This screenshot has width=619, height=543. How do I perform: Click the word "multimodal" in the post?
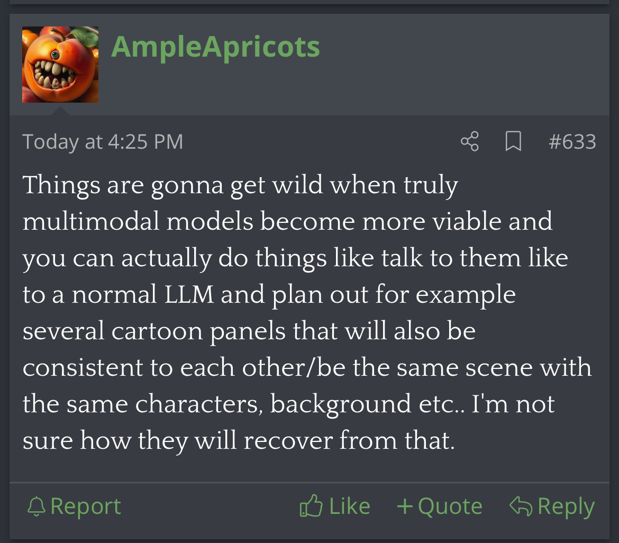click(x=90, y=221)
